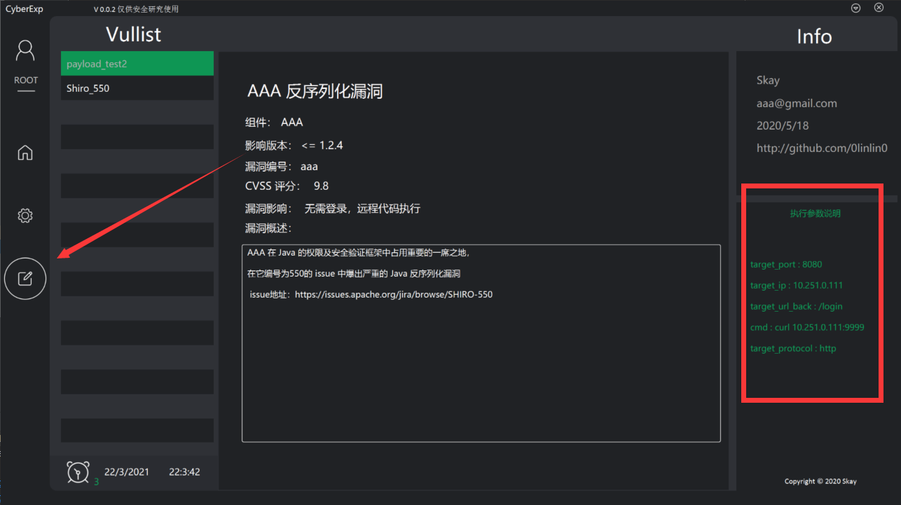
Task: Open the ROOT user profile icon
Action: (x=25, y=51)
